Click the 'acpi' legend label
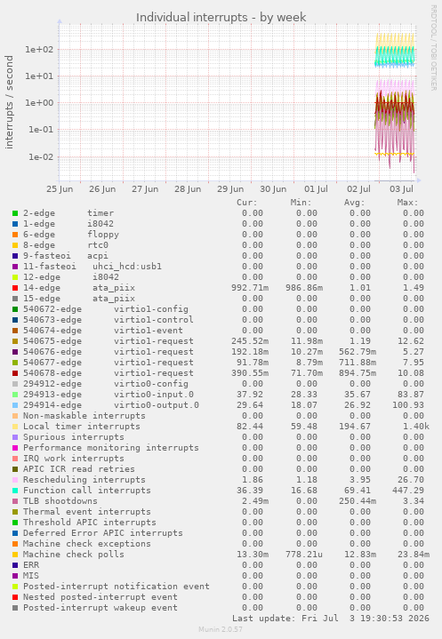The image size is (442, 639). (x=98, y=256)
